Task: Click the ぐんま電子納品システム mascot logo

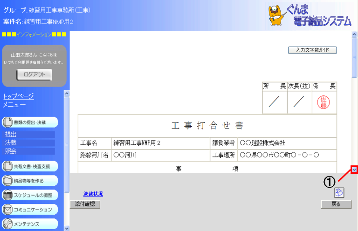Action: (310, 15)
